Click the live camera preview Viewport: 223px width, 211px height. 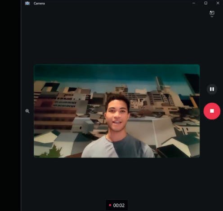tap(116, 111)
